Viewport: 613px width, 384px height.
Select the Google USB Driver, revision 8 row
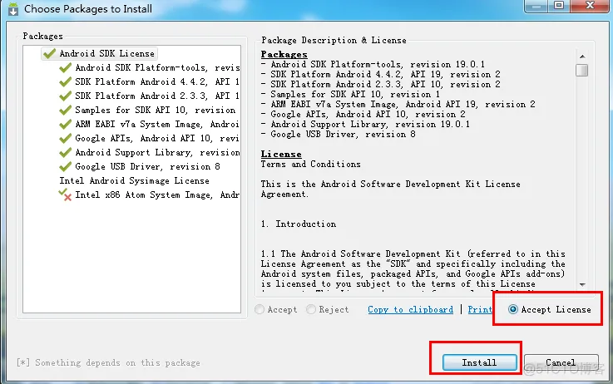[x=140, y=166]
